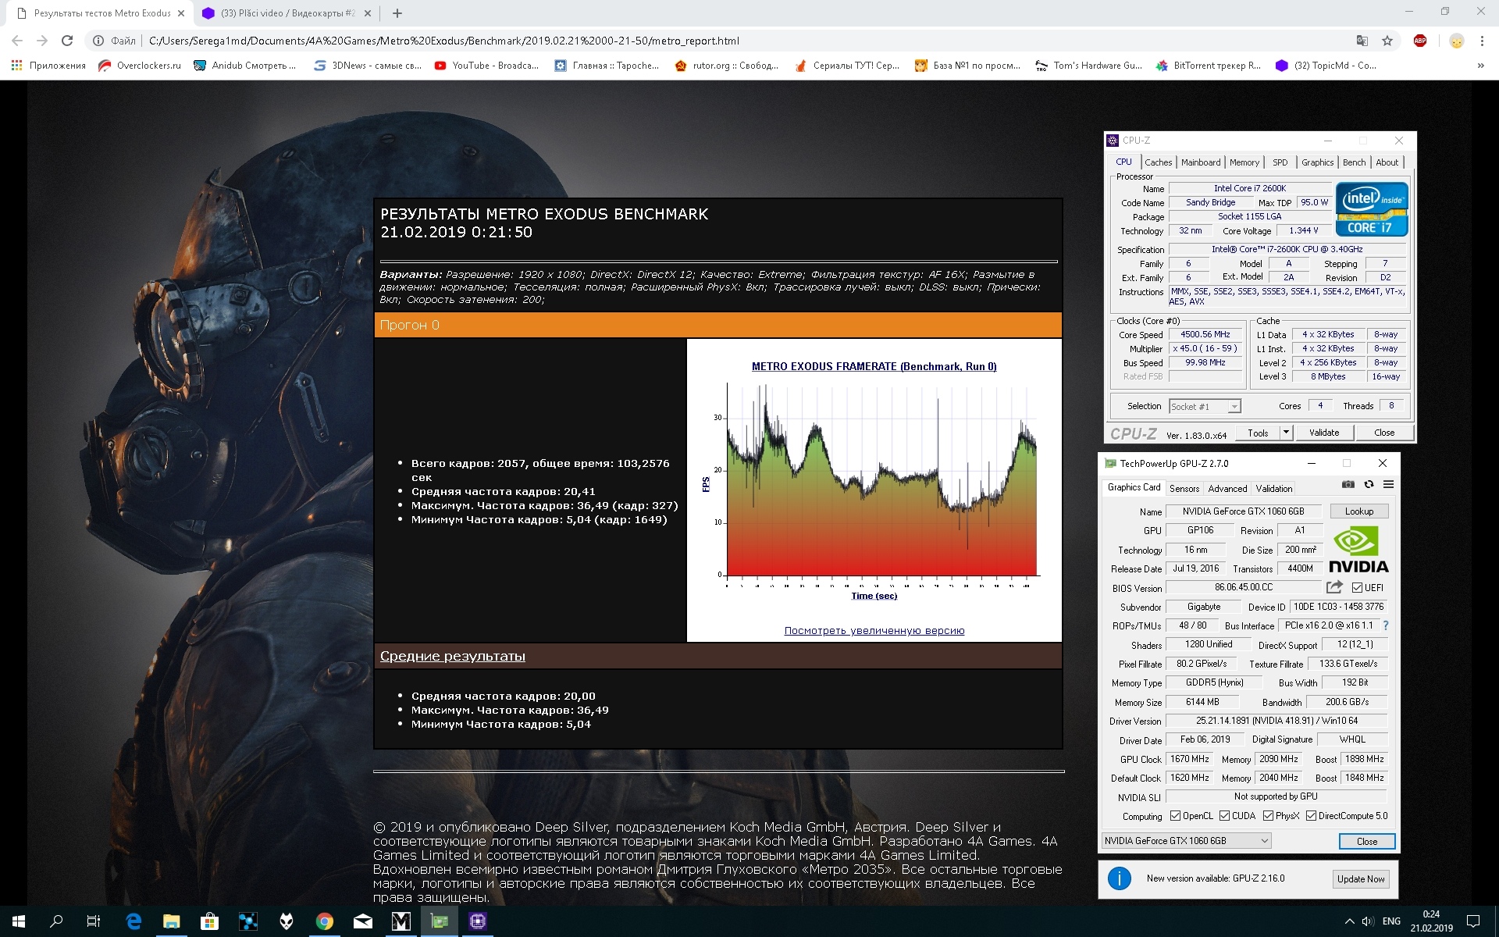Screen dimensions: 1499x937
Task: Open Средние результаты link
Action: [452, 656]
